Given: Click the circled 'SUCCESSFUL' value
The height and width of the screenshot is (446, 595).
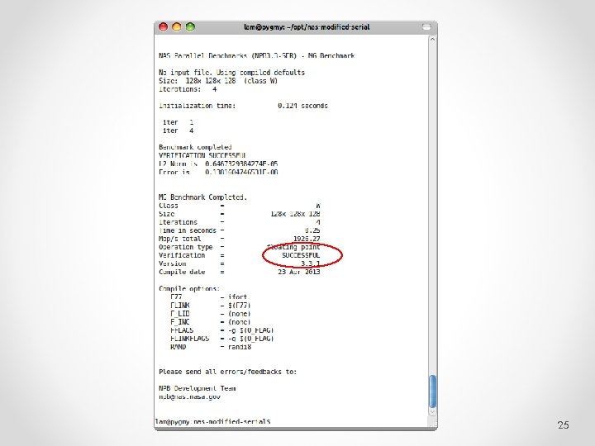Looking at the screenshot, I should pos(301,255).
